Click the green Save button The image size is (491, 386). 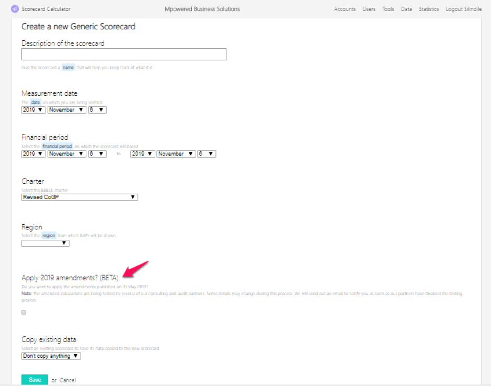[x=35, y=380]
